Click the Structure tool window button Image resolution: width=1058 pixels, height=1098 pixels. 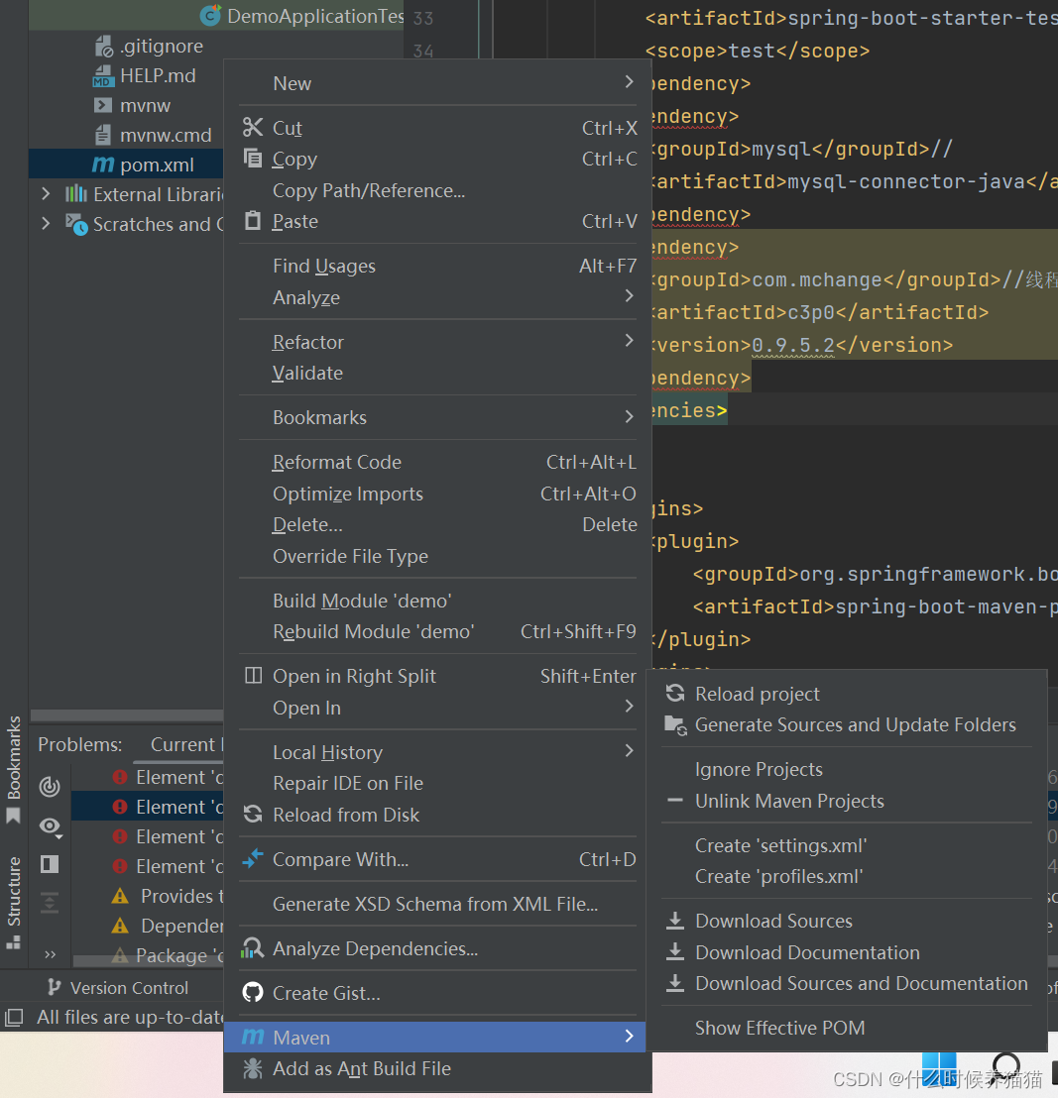pyautogui.click(x=13, y=903)
